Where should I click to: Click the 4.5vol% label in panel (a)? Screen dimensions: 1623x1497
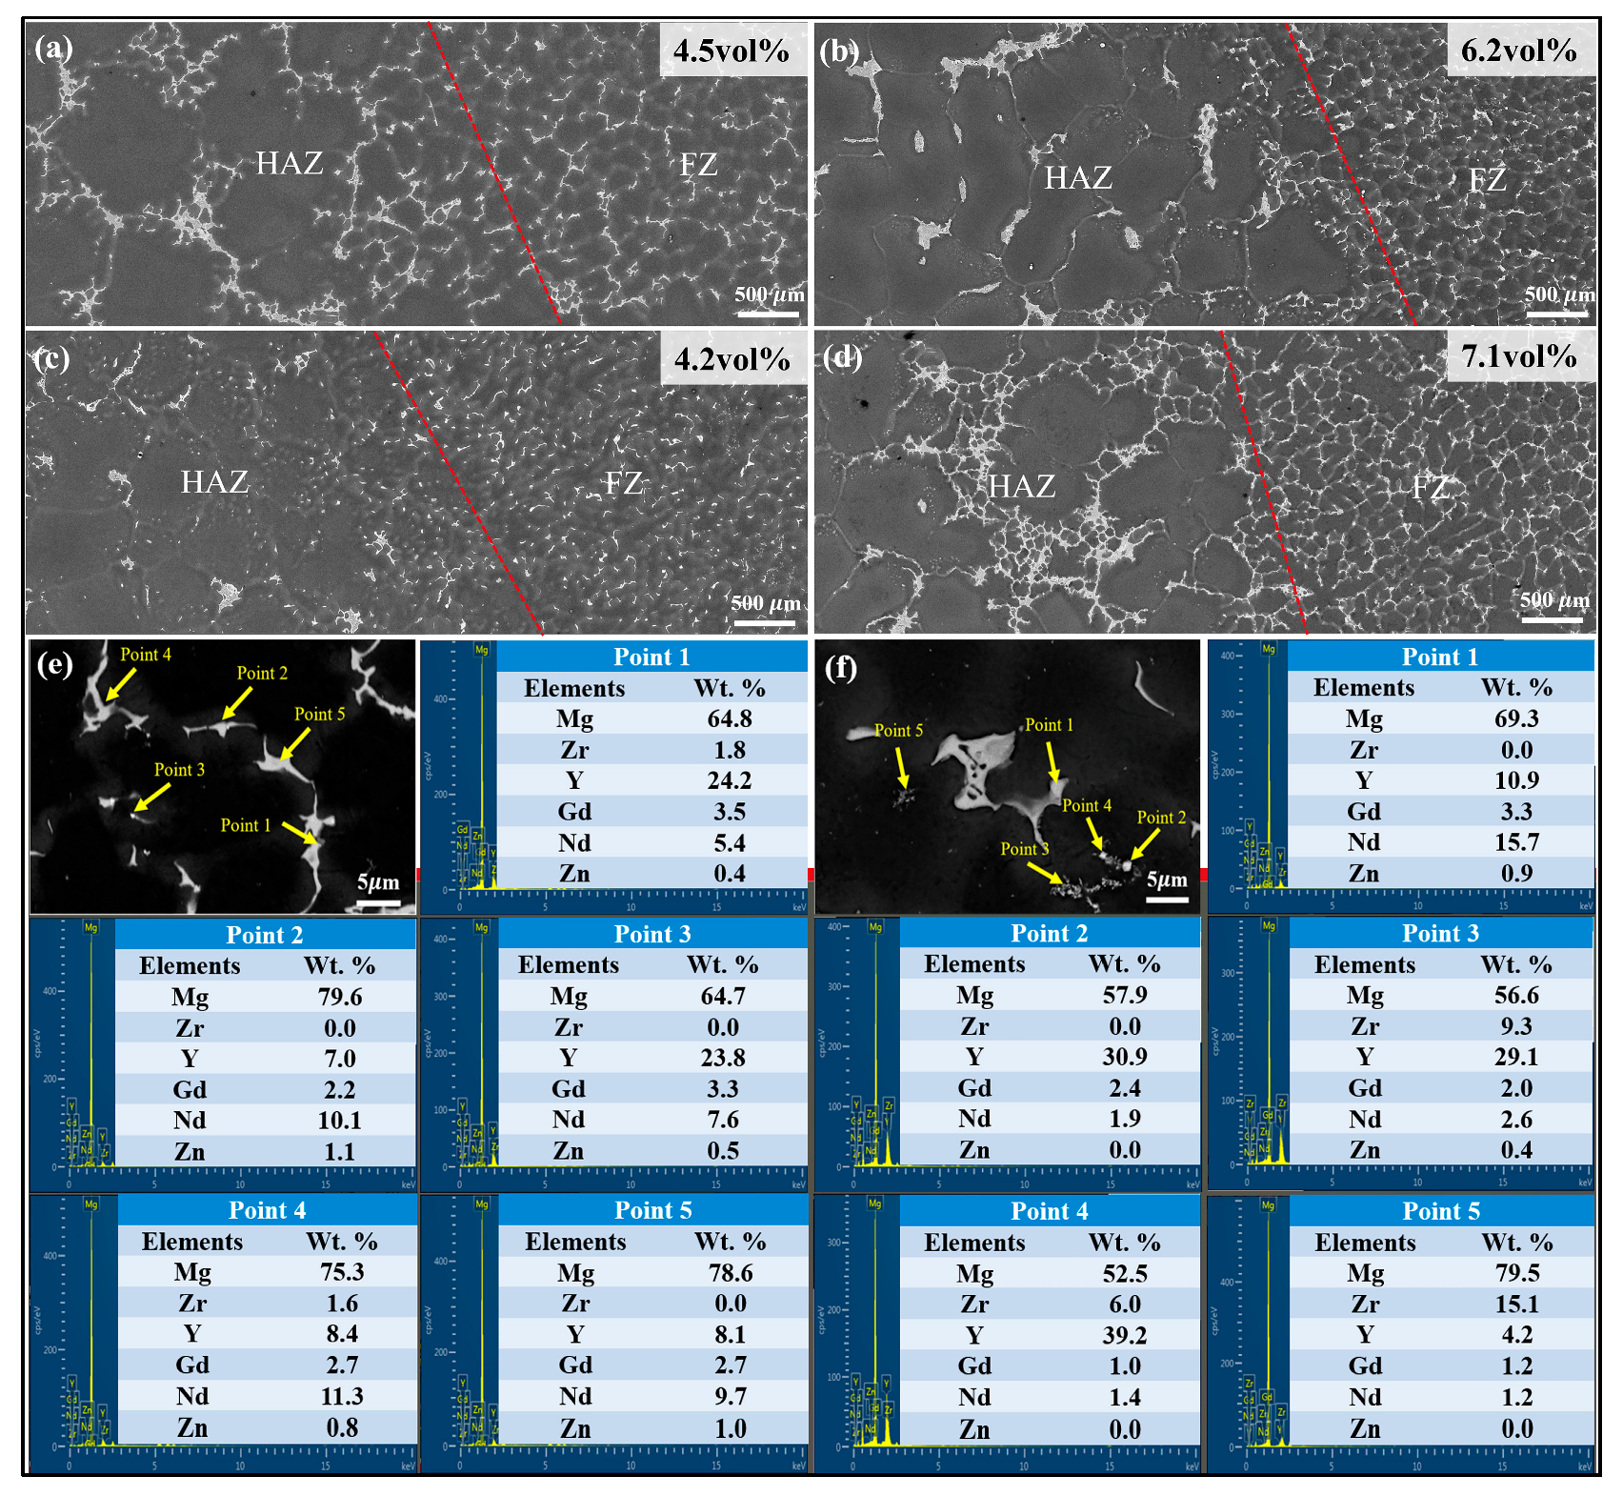[x=731, y=51]
